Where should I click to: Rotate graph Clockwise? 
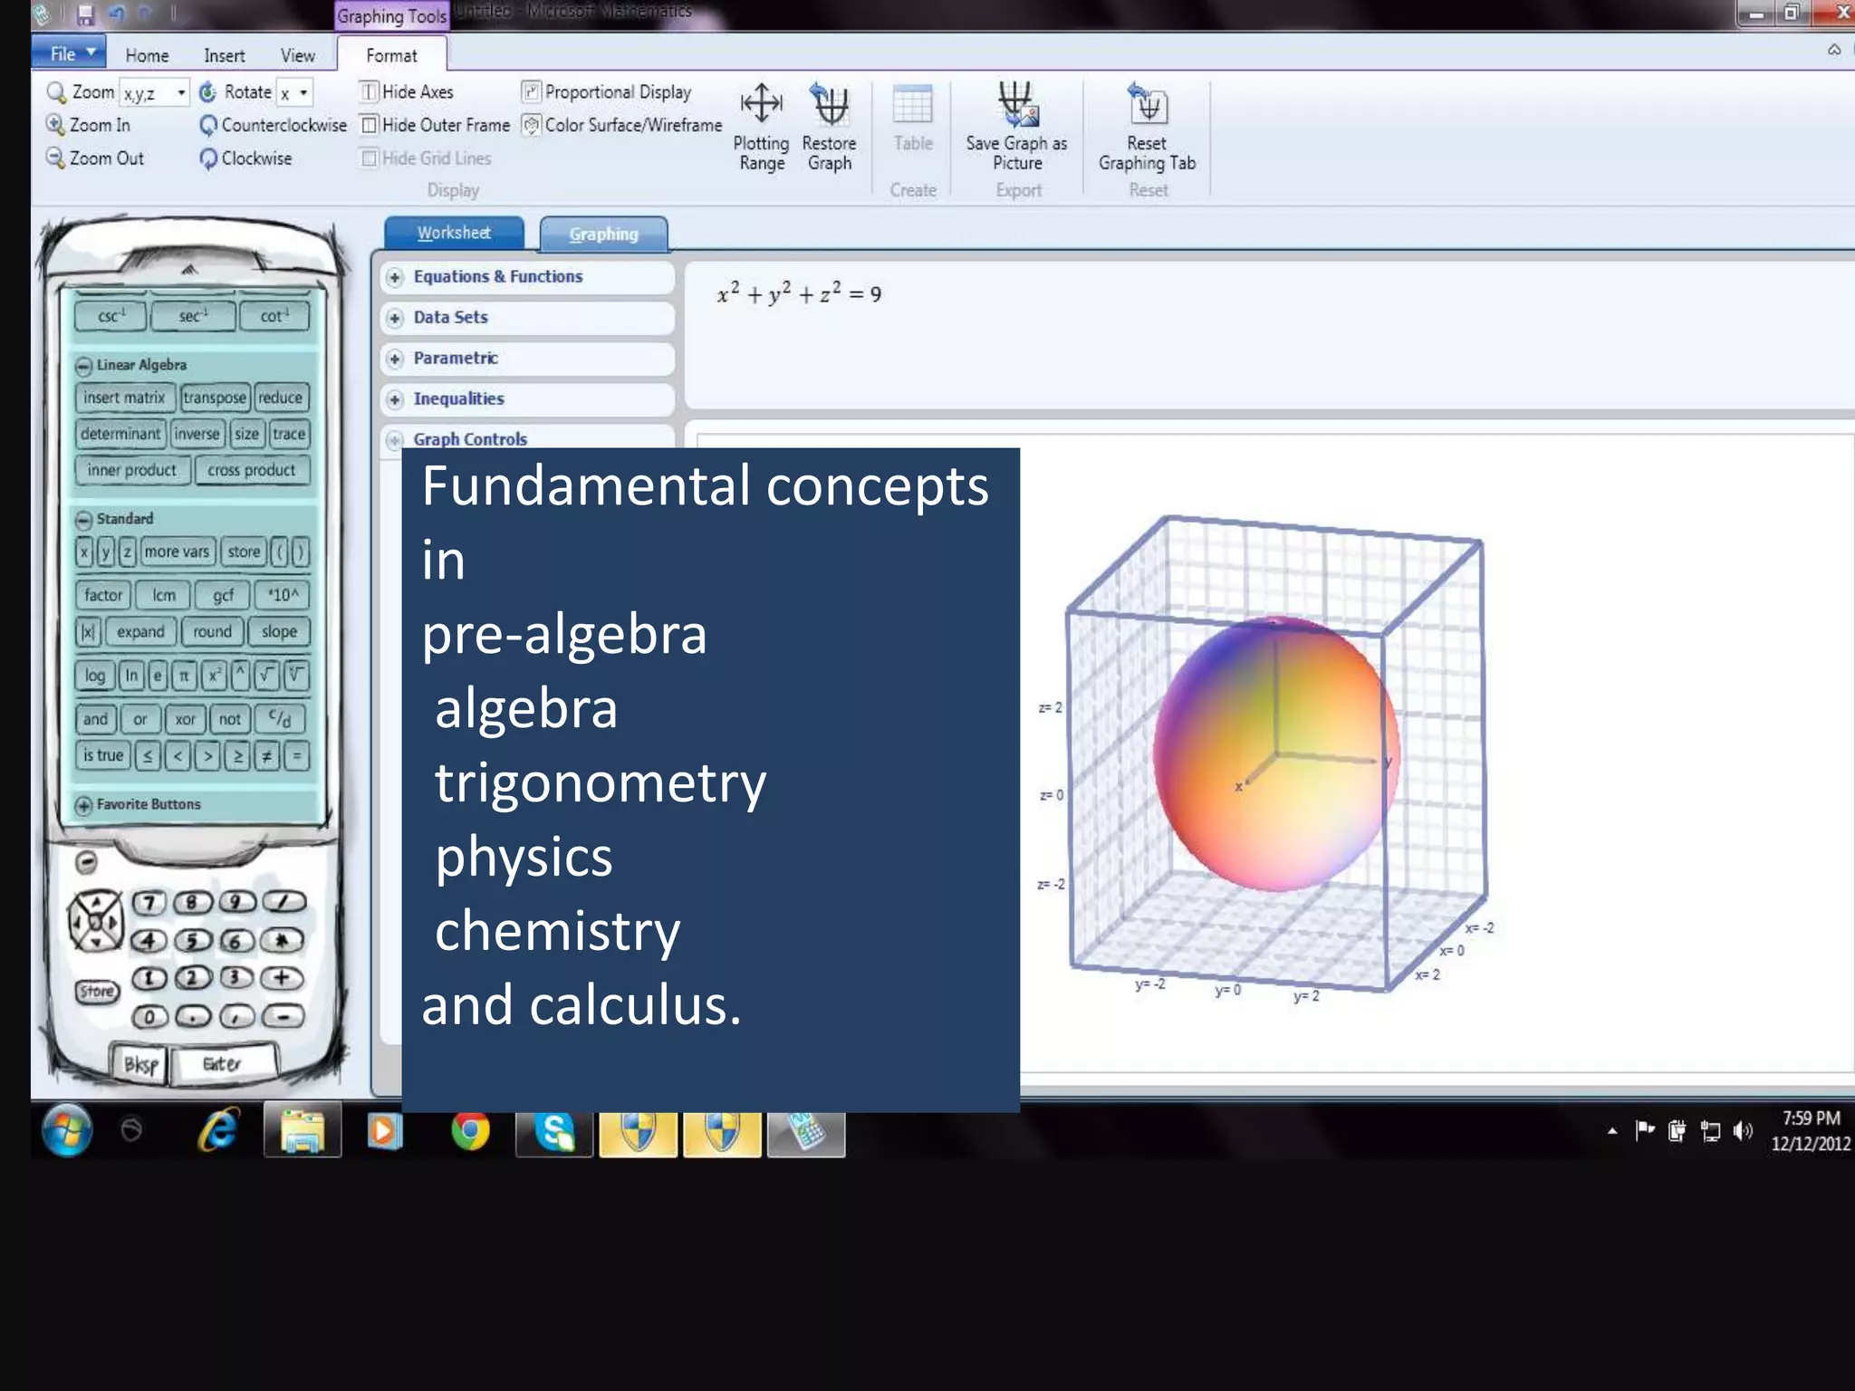coord(245,158)
